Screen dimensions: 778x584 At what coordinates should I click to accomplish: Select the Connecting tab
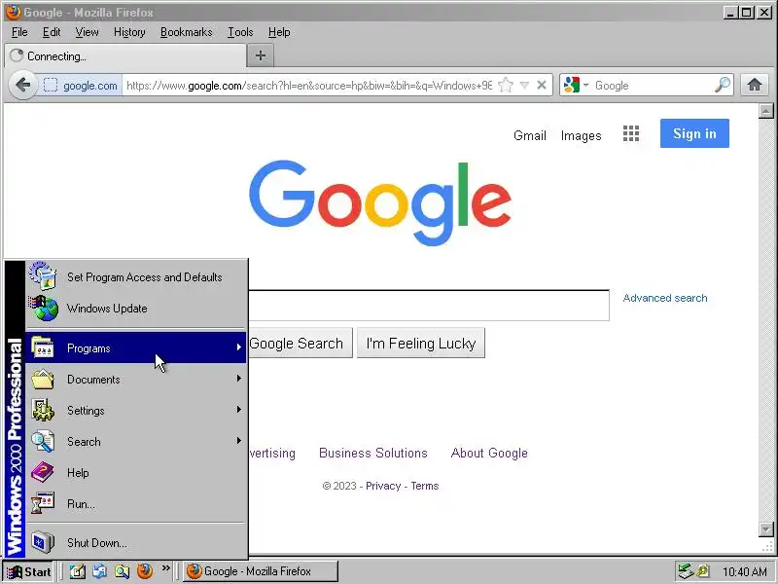[x=125, y=56]
